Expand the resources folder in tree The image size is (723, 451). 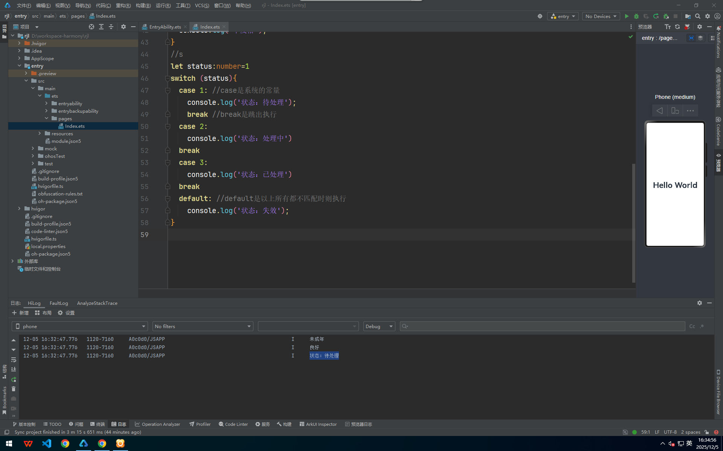pos(40,133)
